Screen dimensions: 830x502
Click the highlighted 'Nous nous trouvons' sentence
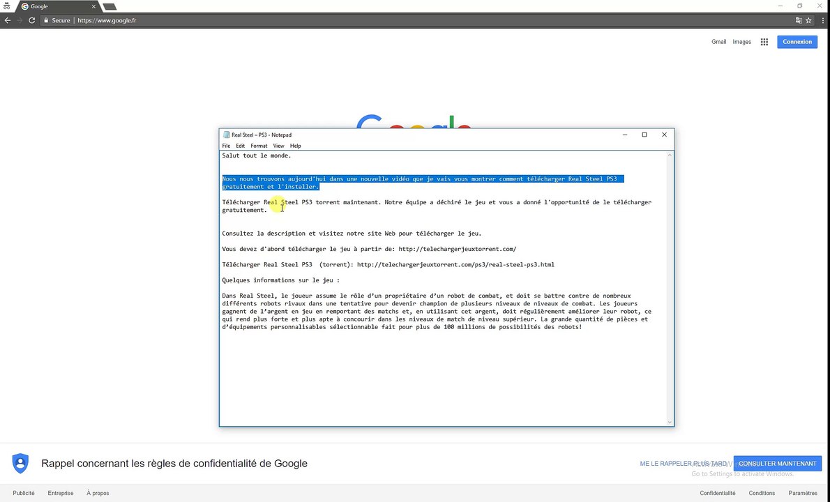[x=423, y=183]
